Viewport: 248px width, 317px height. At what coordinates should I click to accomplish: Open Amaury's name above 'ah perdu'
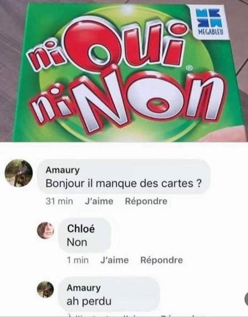coord(84,288)
